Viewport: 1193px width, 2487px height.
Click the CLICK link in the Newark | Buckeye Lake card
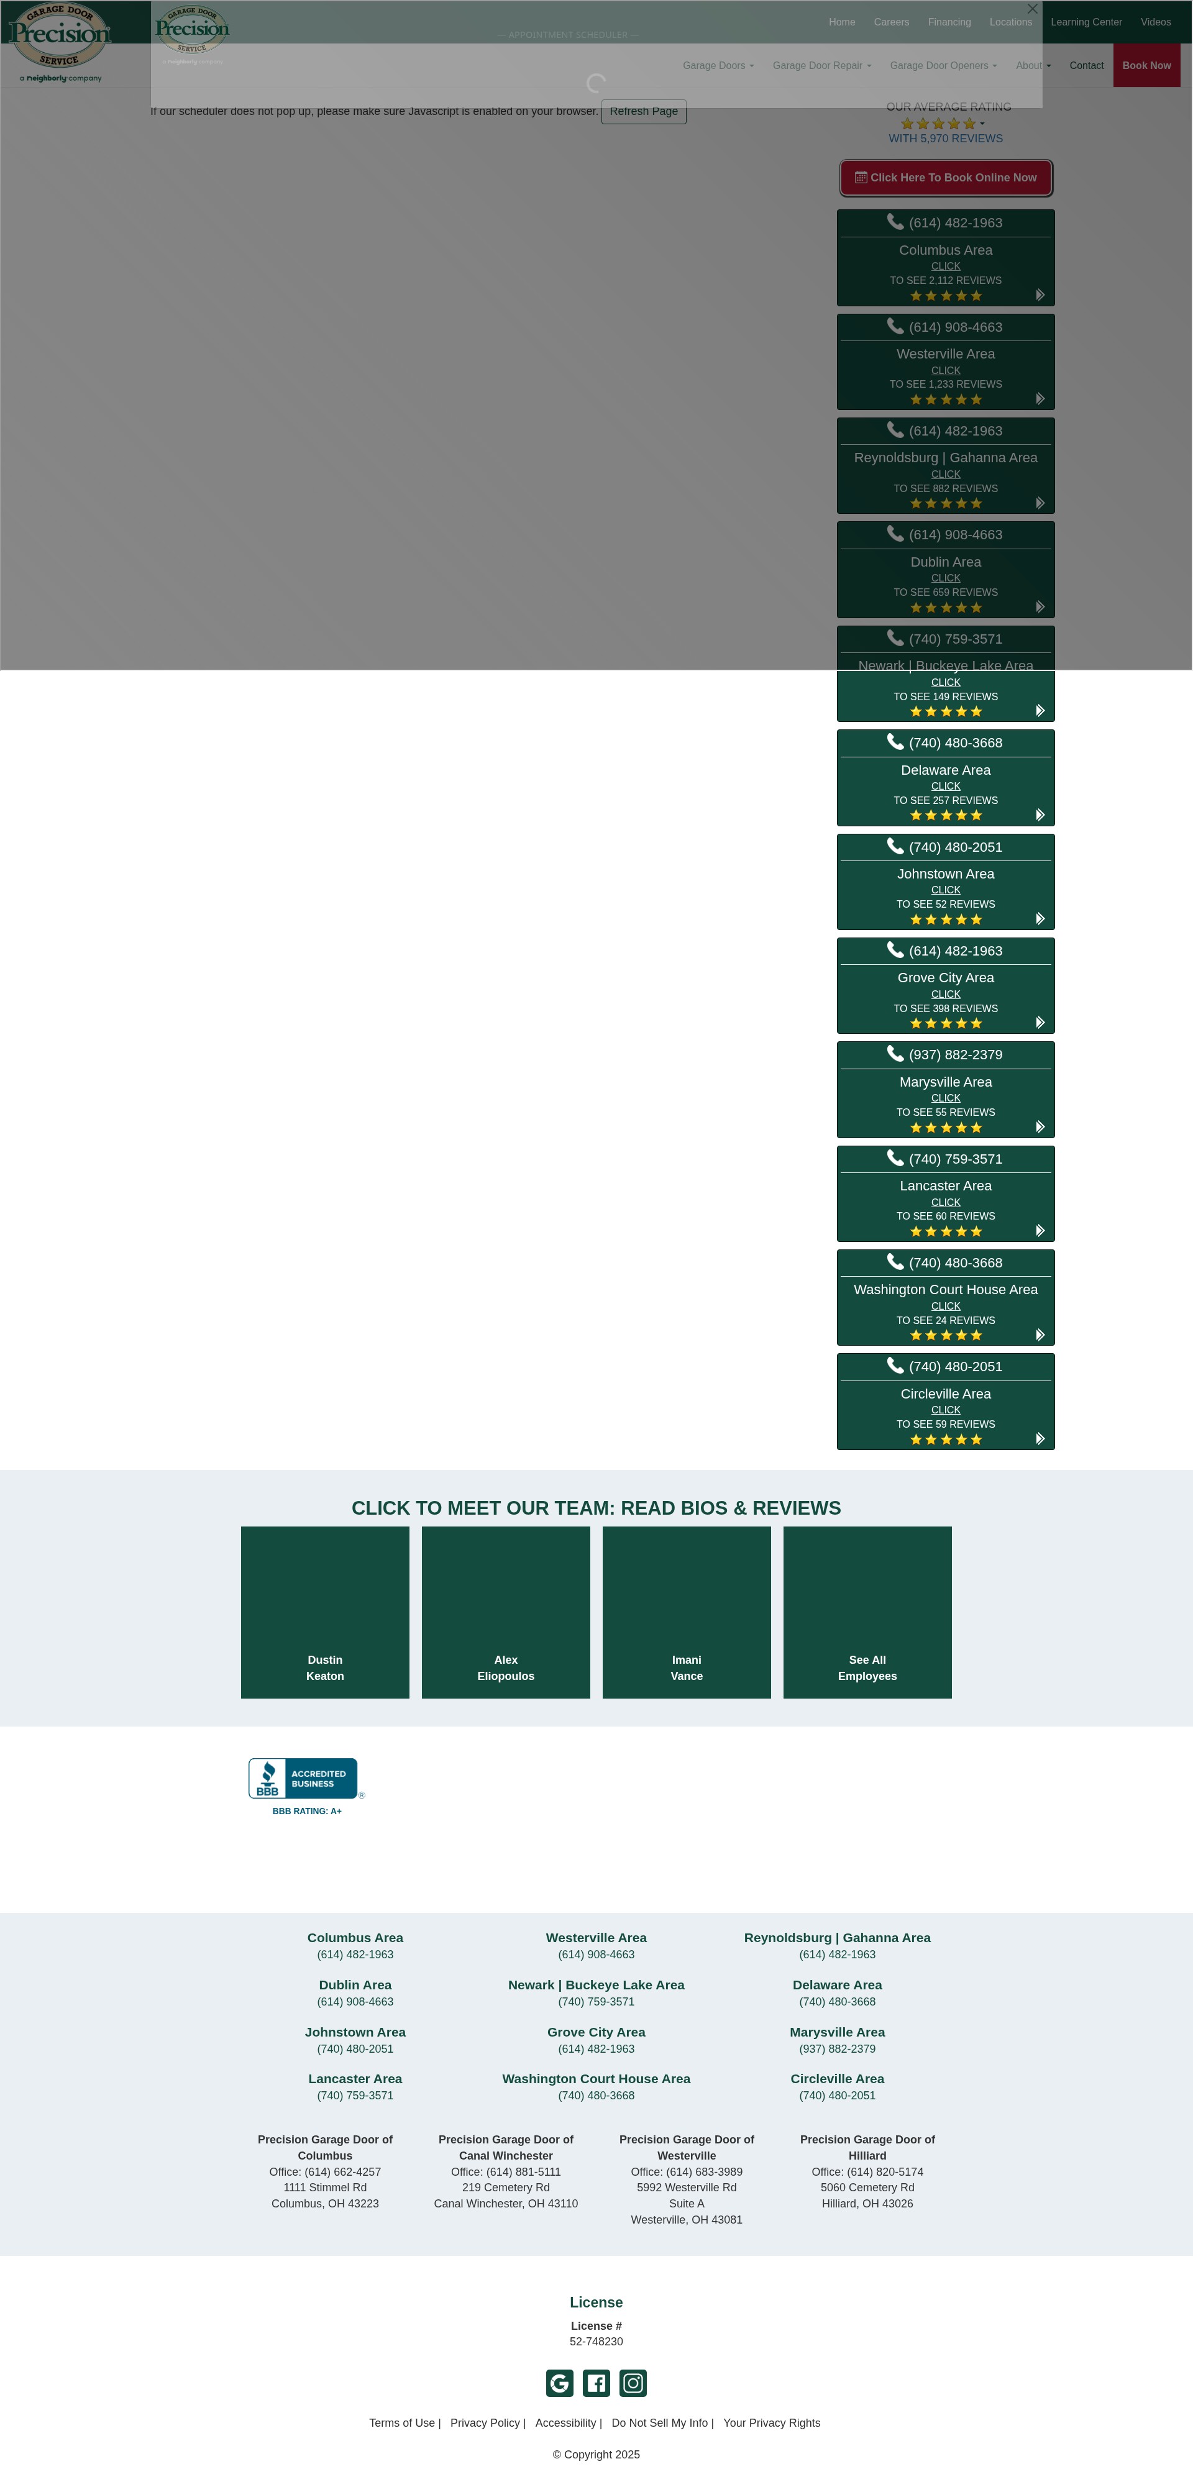click(x=946, y=683)
